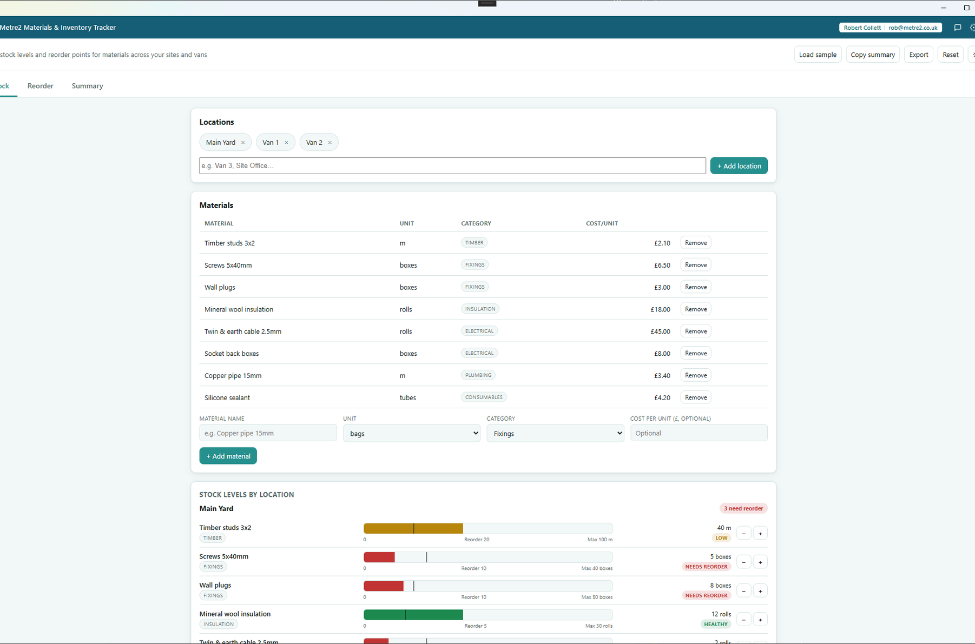Remove the Van 1 location chip
Image resolution: width=975 pixels, height=644 pixels.
[286, 143]
